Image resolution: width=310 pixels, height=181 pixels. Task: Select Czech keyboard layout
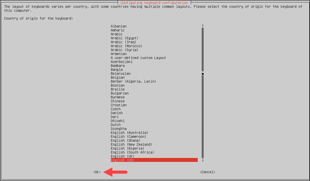[115, 109]
